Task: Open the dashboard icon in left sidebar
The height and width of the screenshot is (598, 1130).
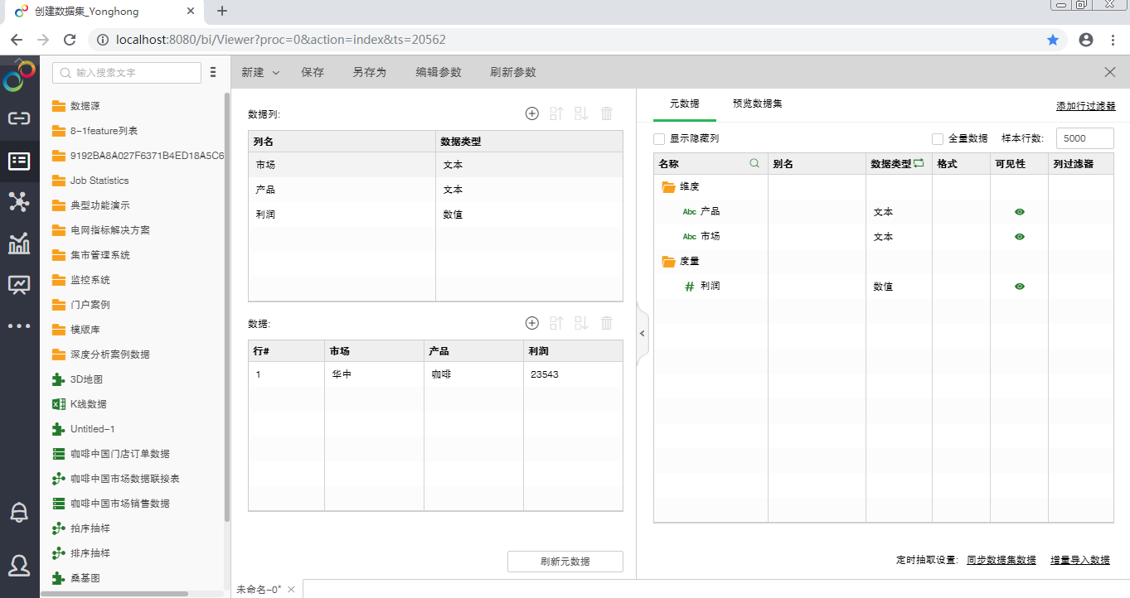Action: (18, 284)
